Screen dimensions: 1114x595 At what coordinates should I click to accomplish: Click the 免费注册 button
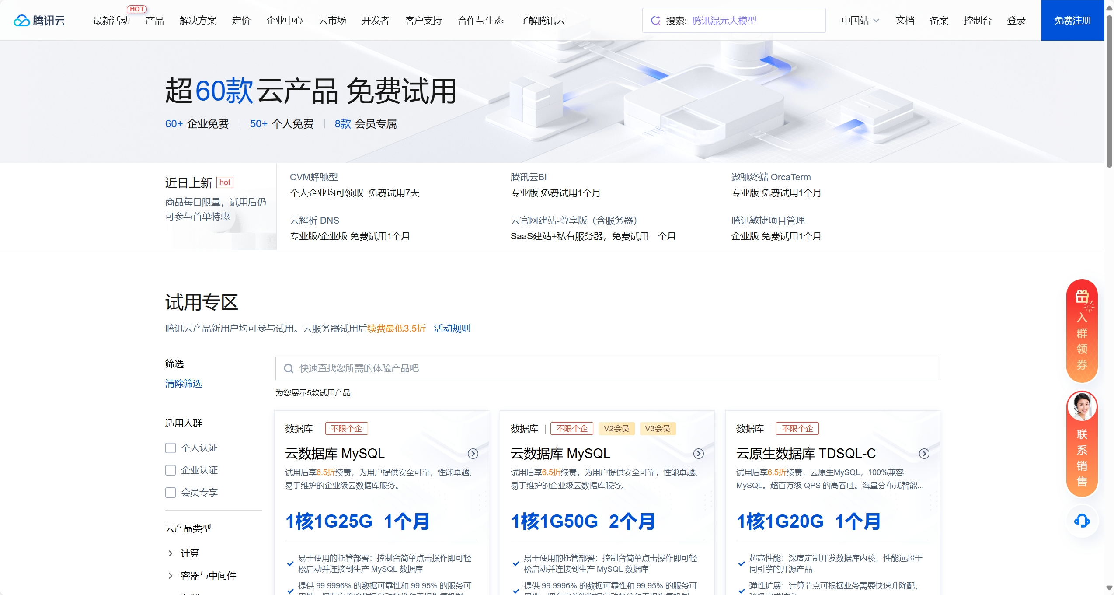[1072, 21]
